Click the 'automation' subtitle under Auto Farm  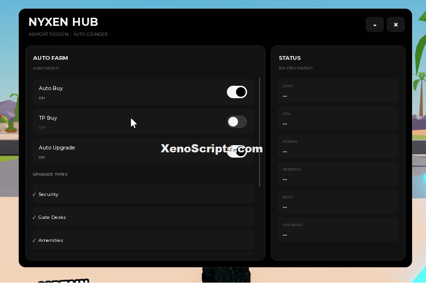[46, 68]
